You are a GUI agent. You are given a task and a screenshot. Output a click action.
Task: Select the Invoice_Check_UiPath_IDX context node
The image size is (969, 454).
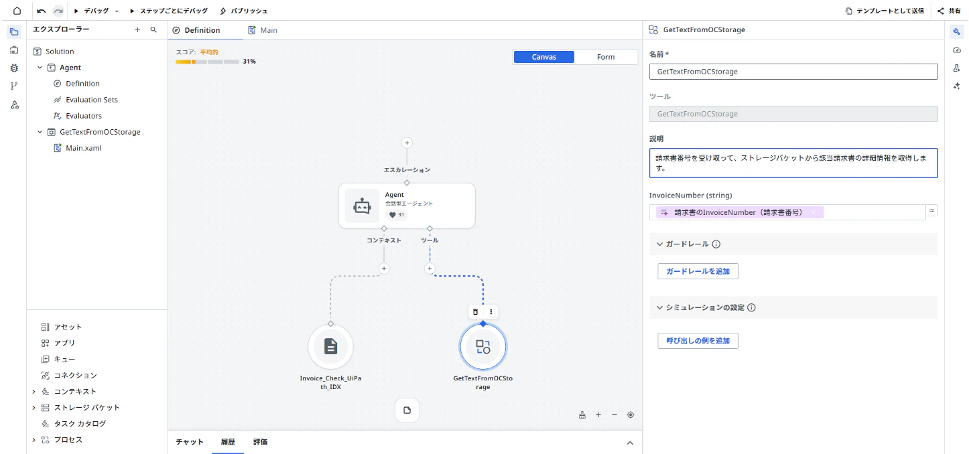(330, 346)
